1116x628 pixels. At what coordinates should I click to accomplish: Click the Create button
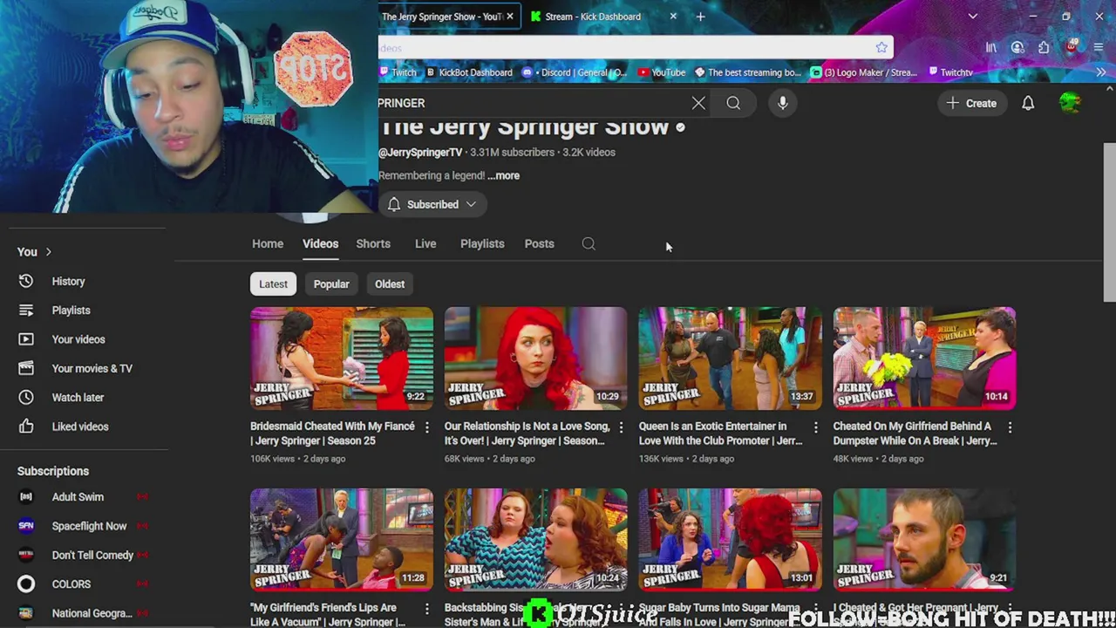pyautogui.click(x=972, y=103)
